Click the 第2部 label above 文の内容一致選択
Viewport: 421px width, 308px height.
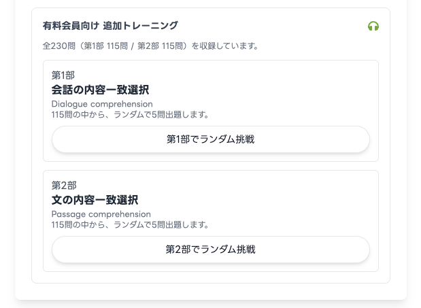[x=63, y=185]
